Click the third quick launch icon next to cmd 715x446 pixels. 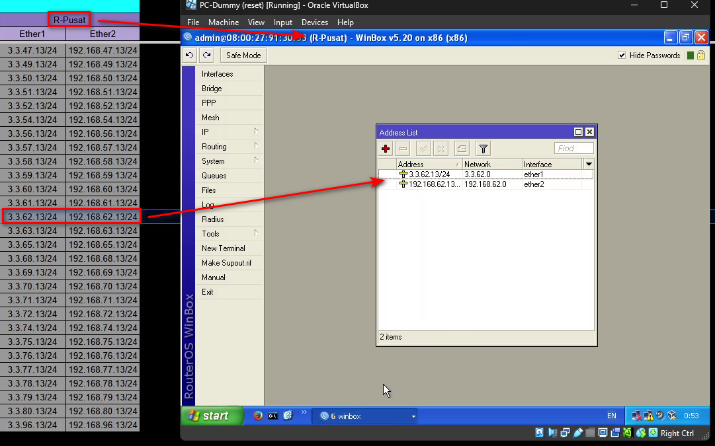[x=288, y=416]
